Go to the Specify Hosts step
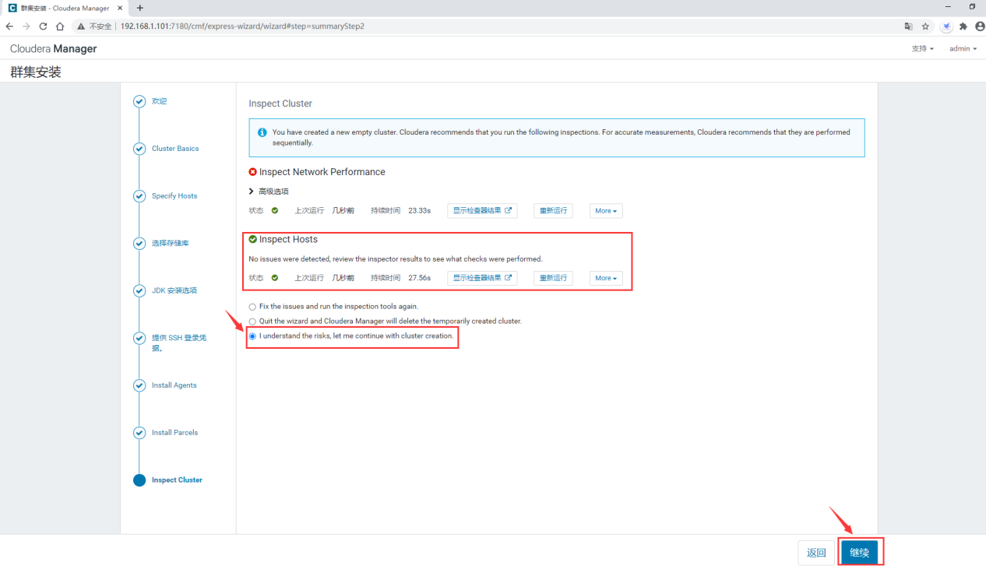Viewport: 986px width, 566px height. pos(174,196)
